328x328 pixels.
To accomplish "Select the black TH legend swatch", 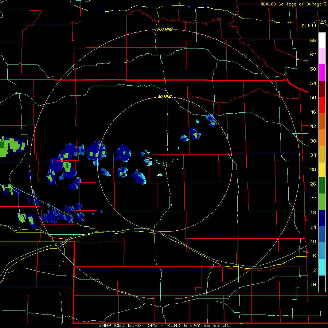I will 322,284.
